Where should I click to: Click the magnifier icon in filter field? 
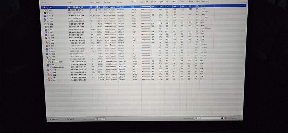click(196, 118)
